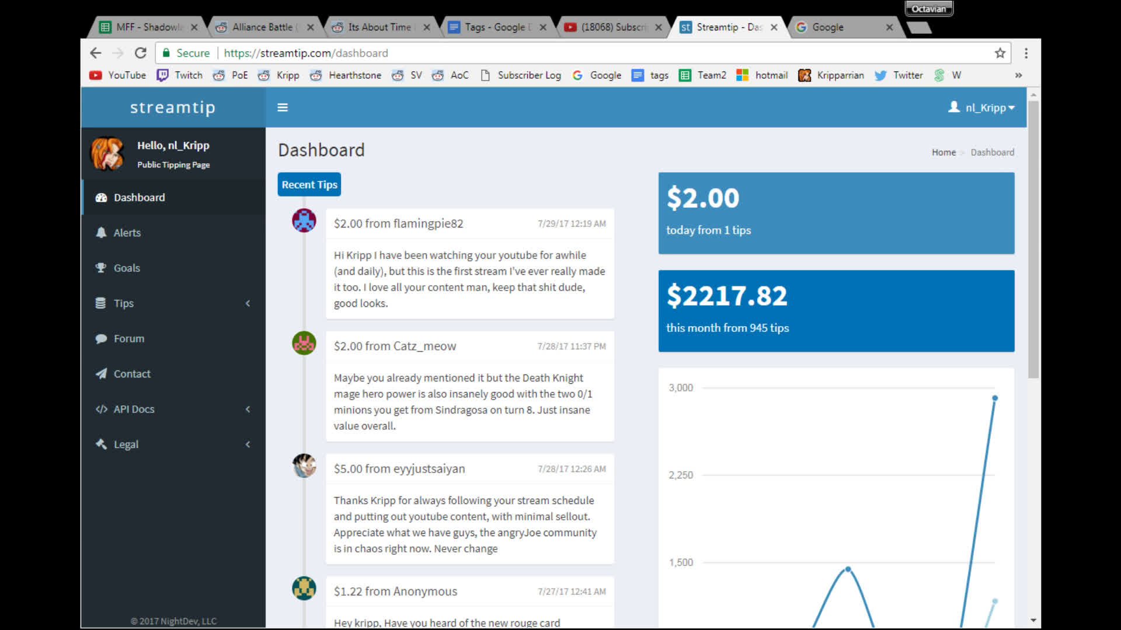Click the Home breadcrumb link
This screenshot has width=1121, height=630.
coord(944,152)
